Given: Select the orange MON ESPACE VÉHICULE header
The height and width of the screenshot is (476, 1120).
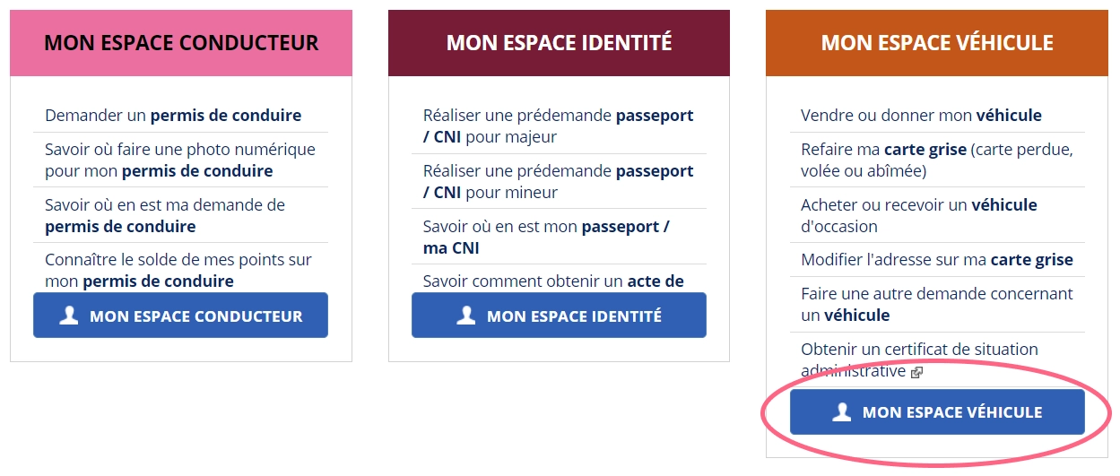Looking at the screenshot, I should [x=937, y=43].
